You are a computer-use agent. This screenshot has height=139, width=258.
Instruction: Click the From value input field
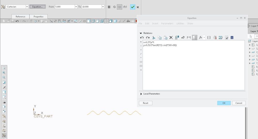[65, 7]
